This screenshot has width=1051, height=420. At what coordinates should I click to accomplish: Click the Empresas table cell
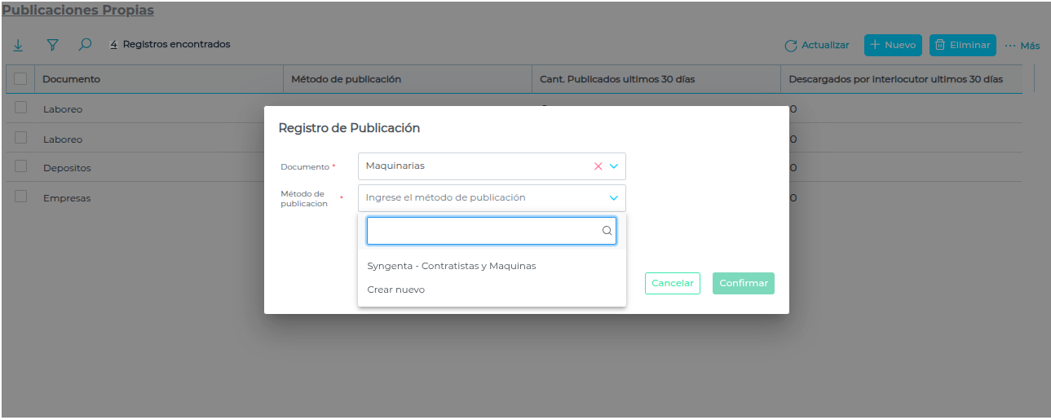click(x=67, y=198)
